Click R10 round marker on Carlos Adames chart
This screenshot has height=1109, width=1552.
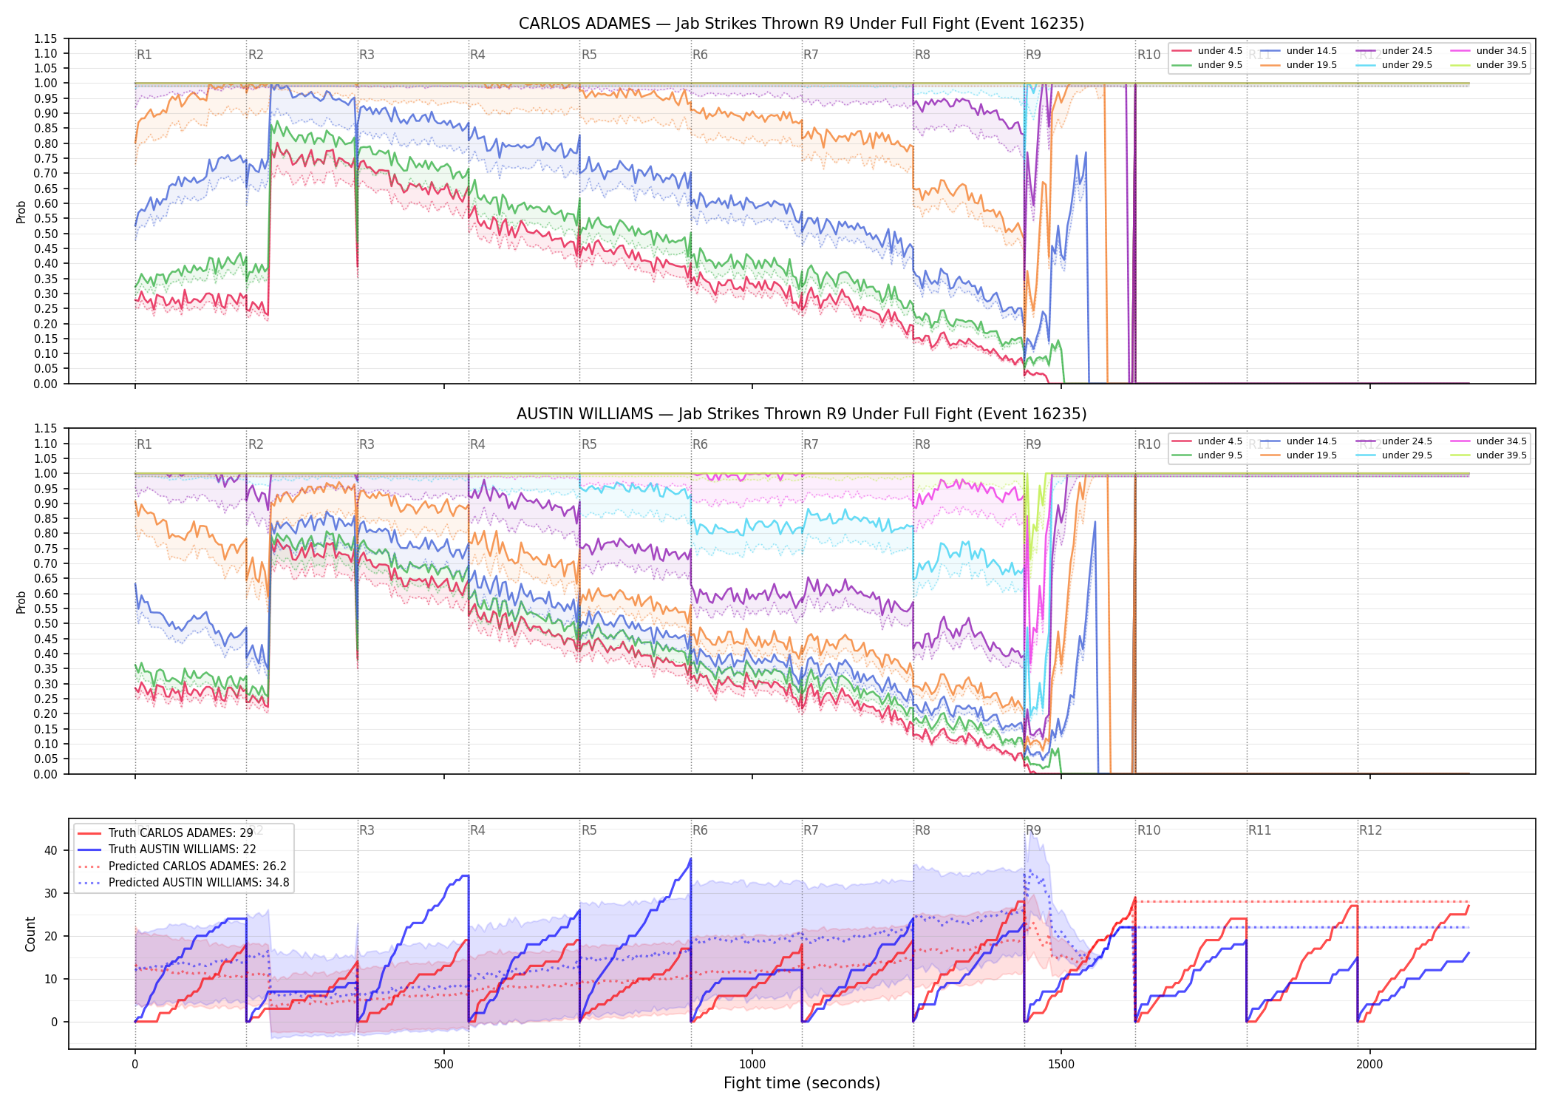click(1148, 55)
